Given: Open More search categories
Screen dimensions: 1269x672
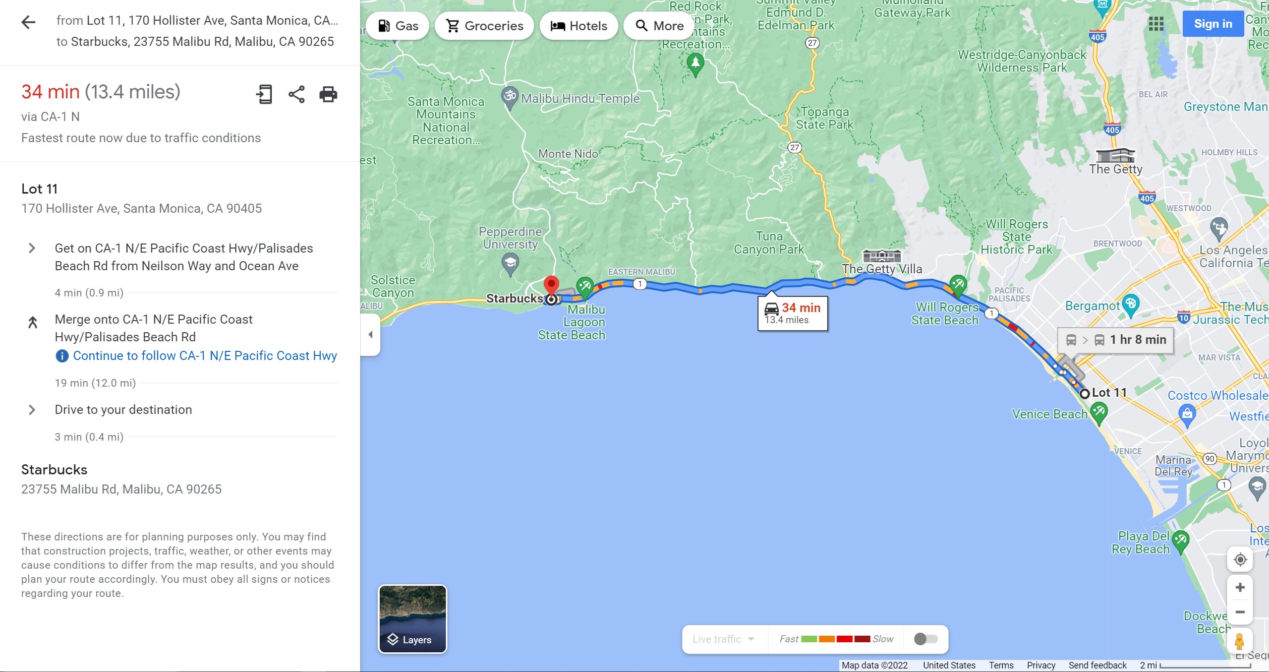Looking at the screenshot, I should (659, 26).
